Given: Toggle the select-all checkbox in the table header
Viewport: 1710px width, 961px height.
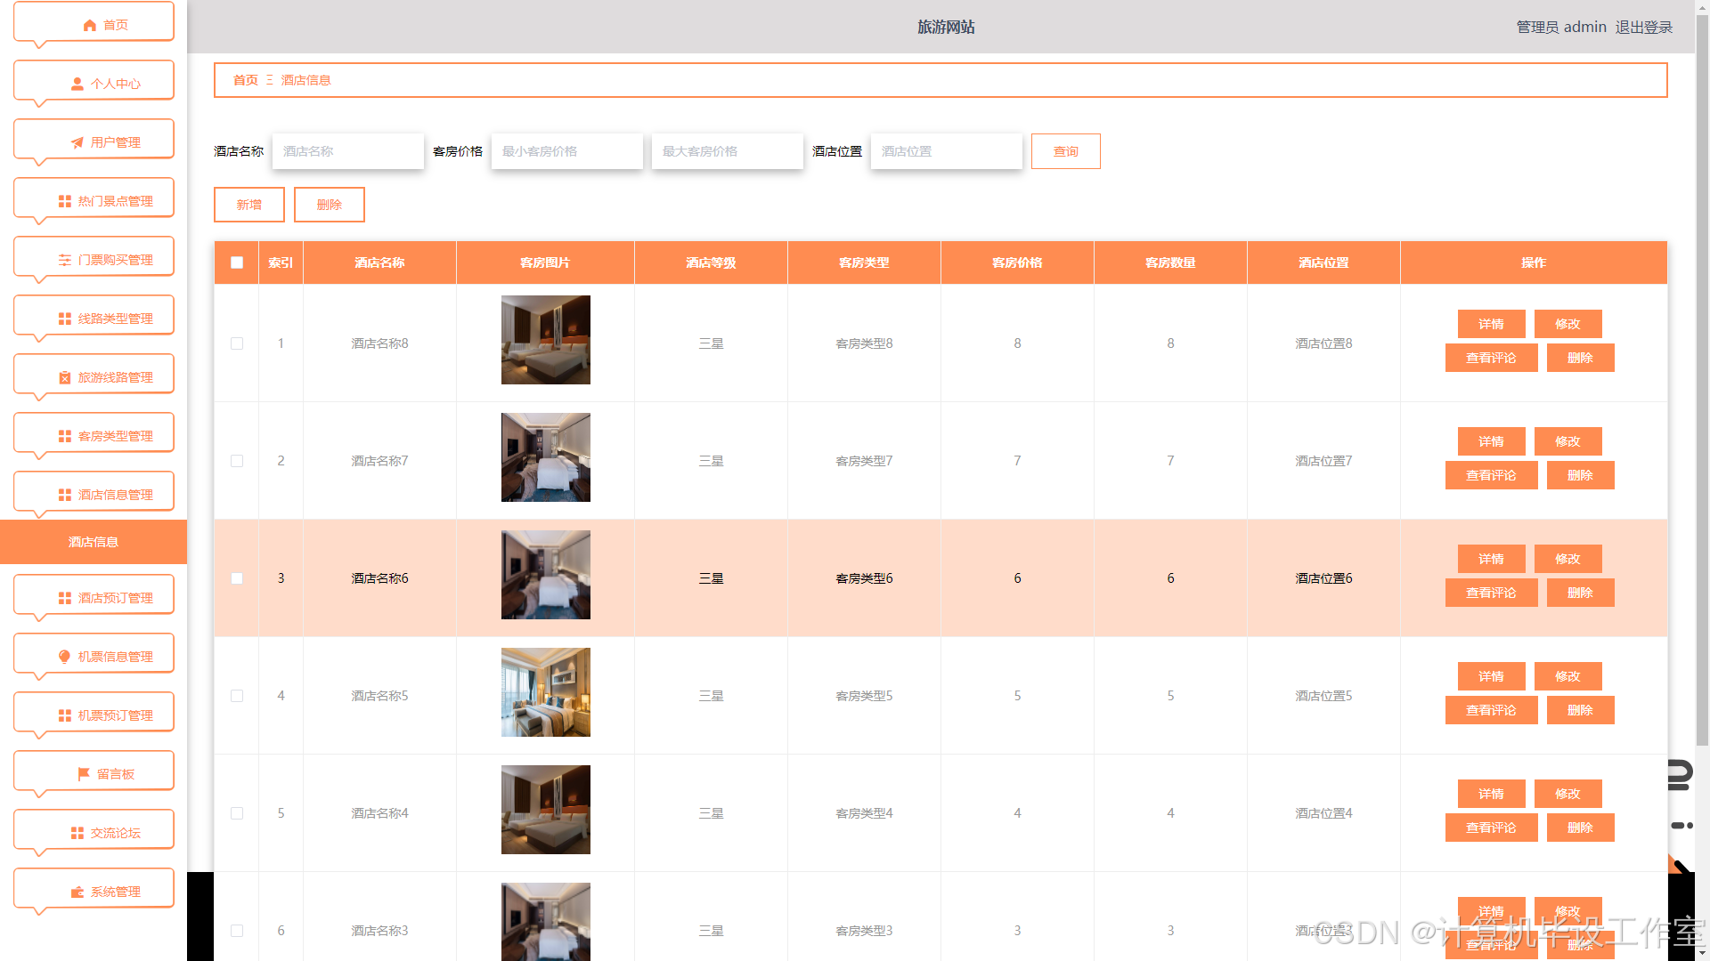Looking at the screenshot, I should tap(237, 263).
